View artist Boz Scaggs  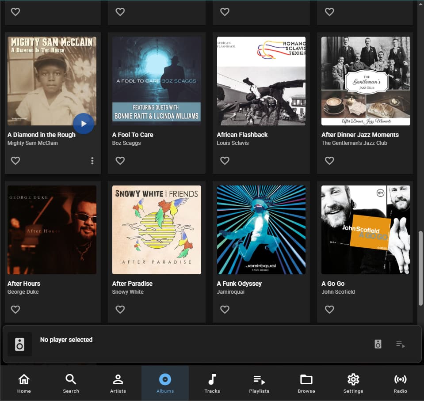(126, 143)
